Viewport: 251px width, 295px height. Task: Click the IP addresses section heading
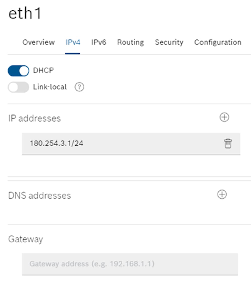tap(34, 118)
